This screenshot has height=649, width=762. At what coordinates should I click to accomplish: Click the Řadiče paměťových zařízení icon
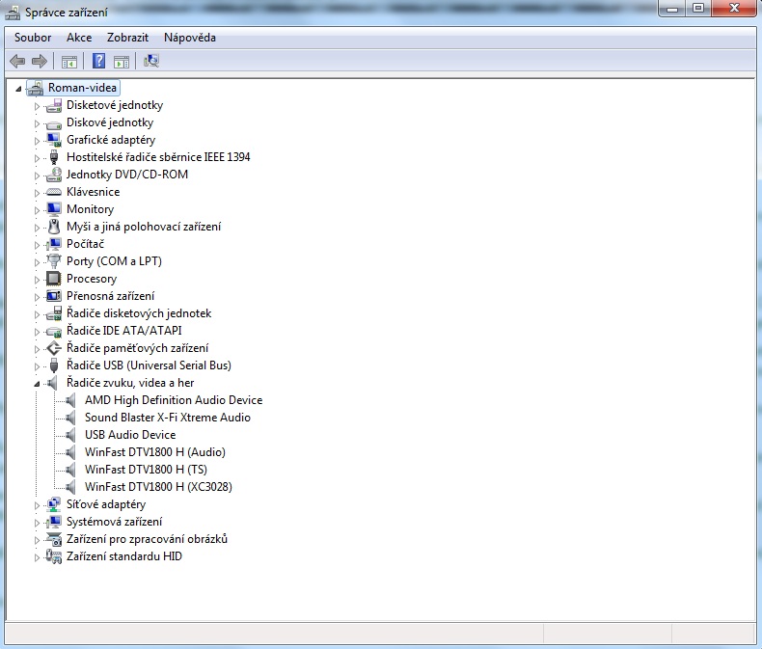tap(54, 348)
